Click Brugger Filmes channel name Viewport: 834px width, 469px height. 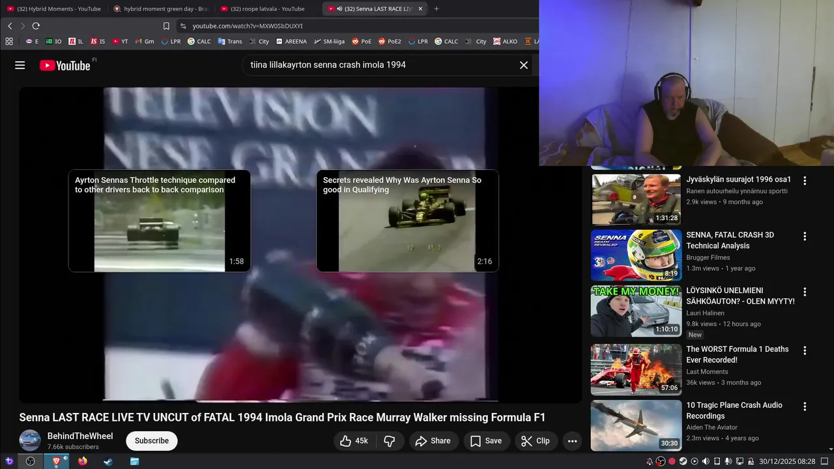(708, 257)
